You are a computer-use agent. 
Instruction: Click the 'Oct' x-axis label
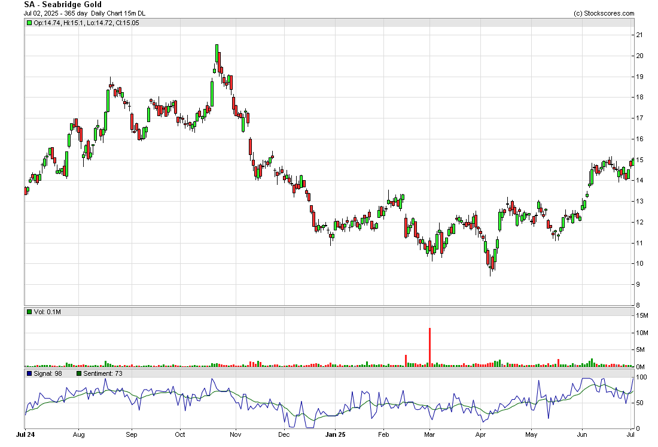180,434
